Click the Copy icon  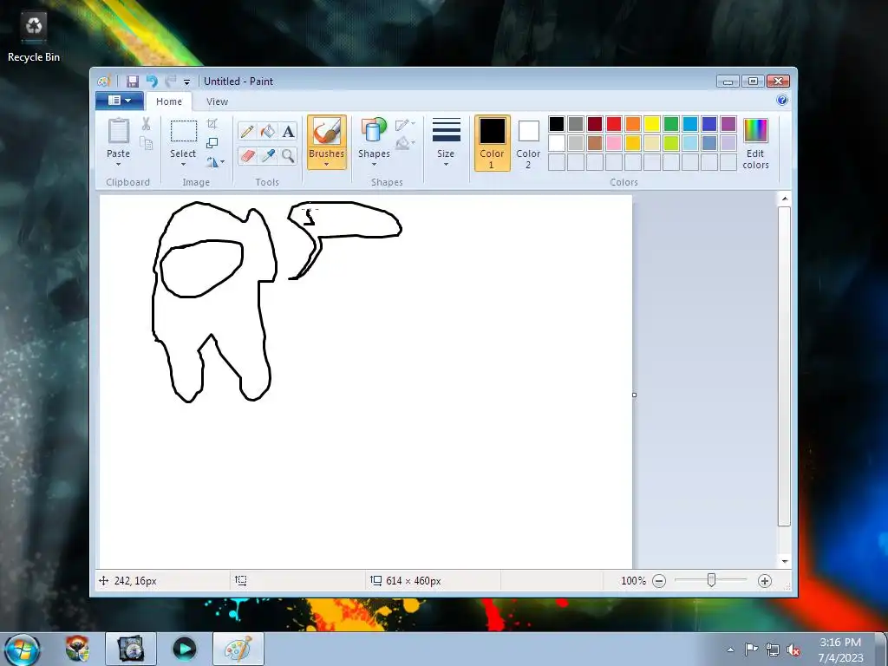146,143
